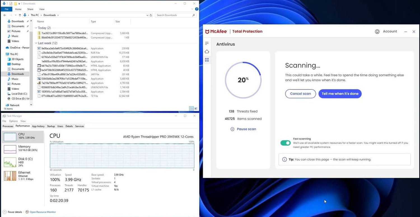Image resolution: width=420 pixels, height=217 pixels.
Task: Click the New folder icon in Explorer title bar
Action: 15,4
